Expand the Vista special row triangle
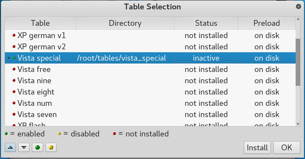The image size is (305, 159). pos(9,58)
